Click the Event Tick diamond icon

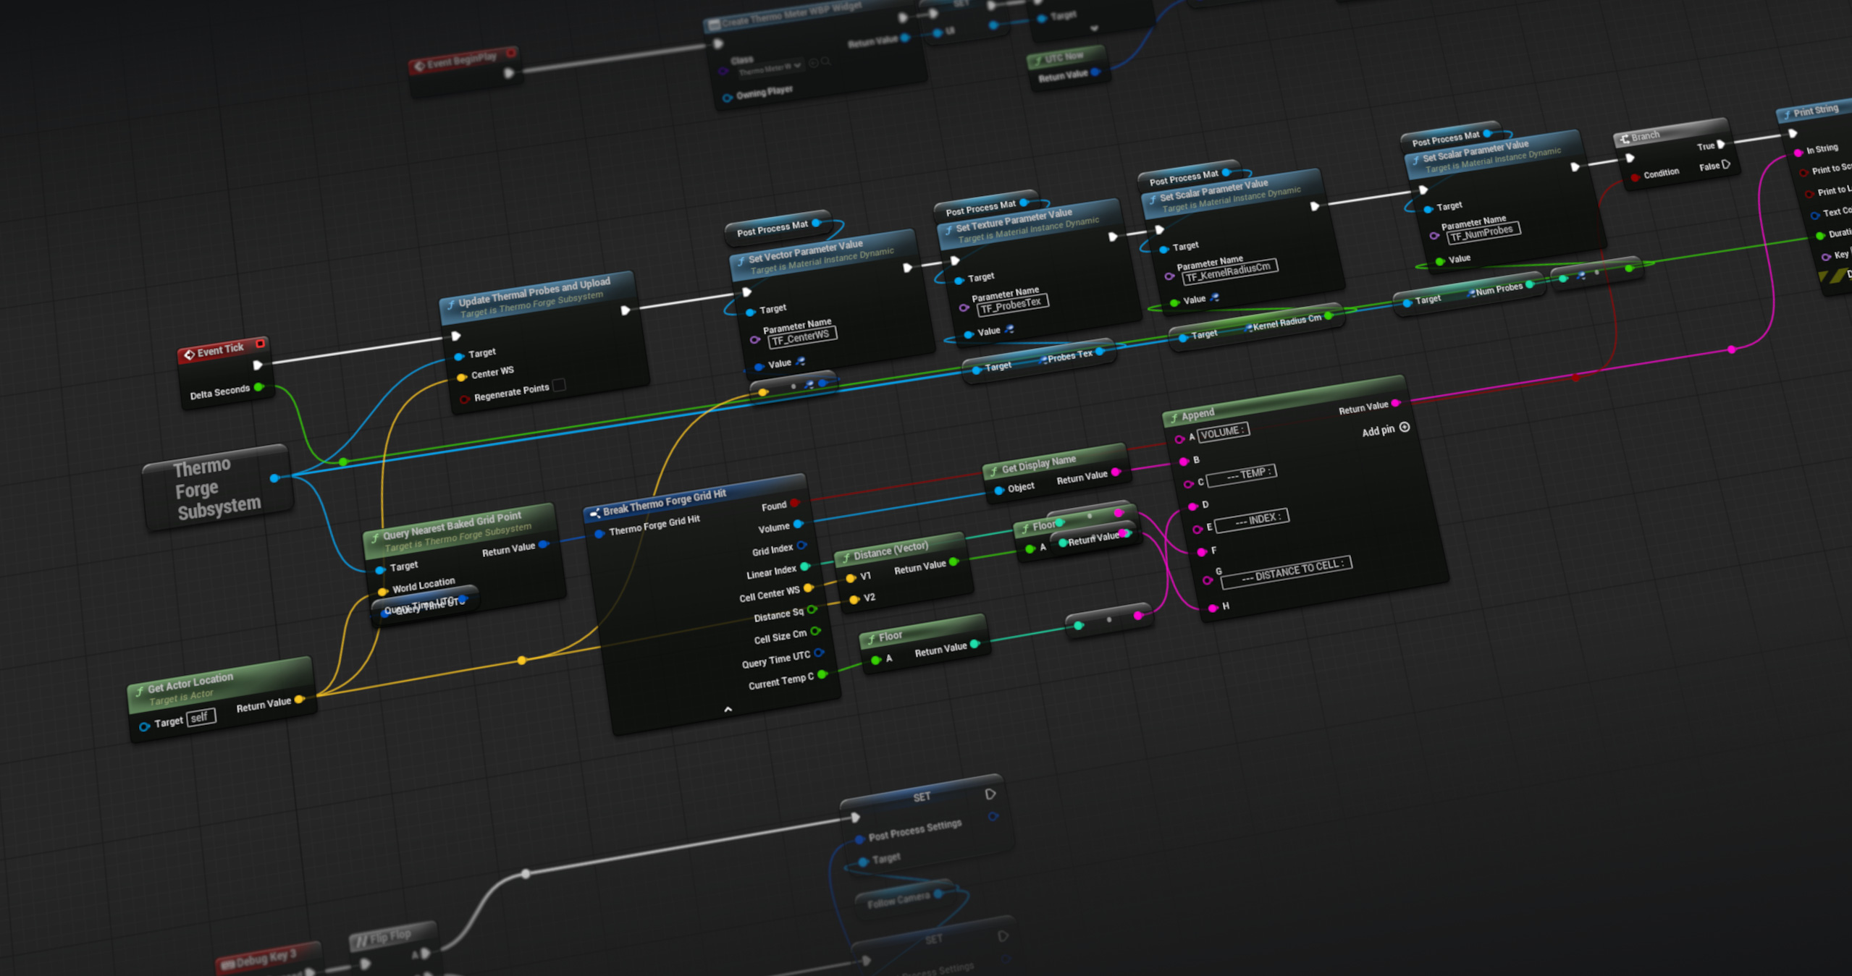tap(189, 355)
